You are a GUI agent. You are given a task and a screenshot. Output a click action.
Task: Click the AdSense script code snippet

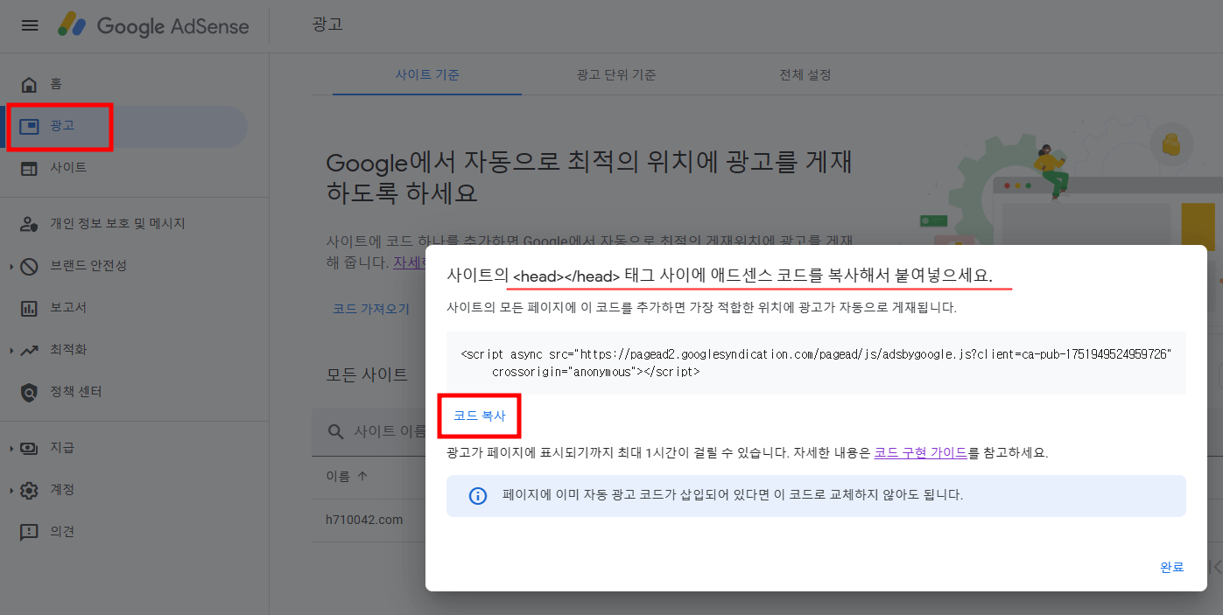pos(815,362)
